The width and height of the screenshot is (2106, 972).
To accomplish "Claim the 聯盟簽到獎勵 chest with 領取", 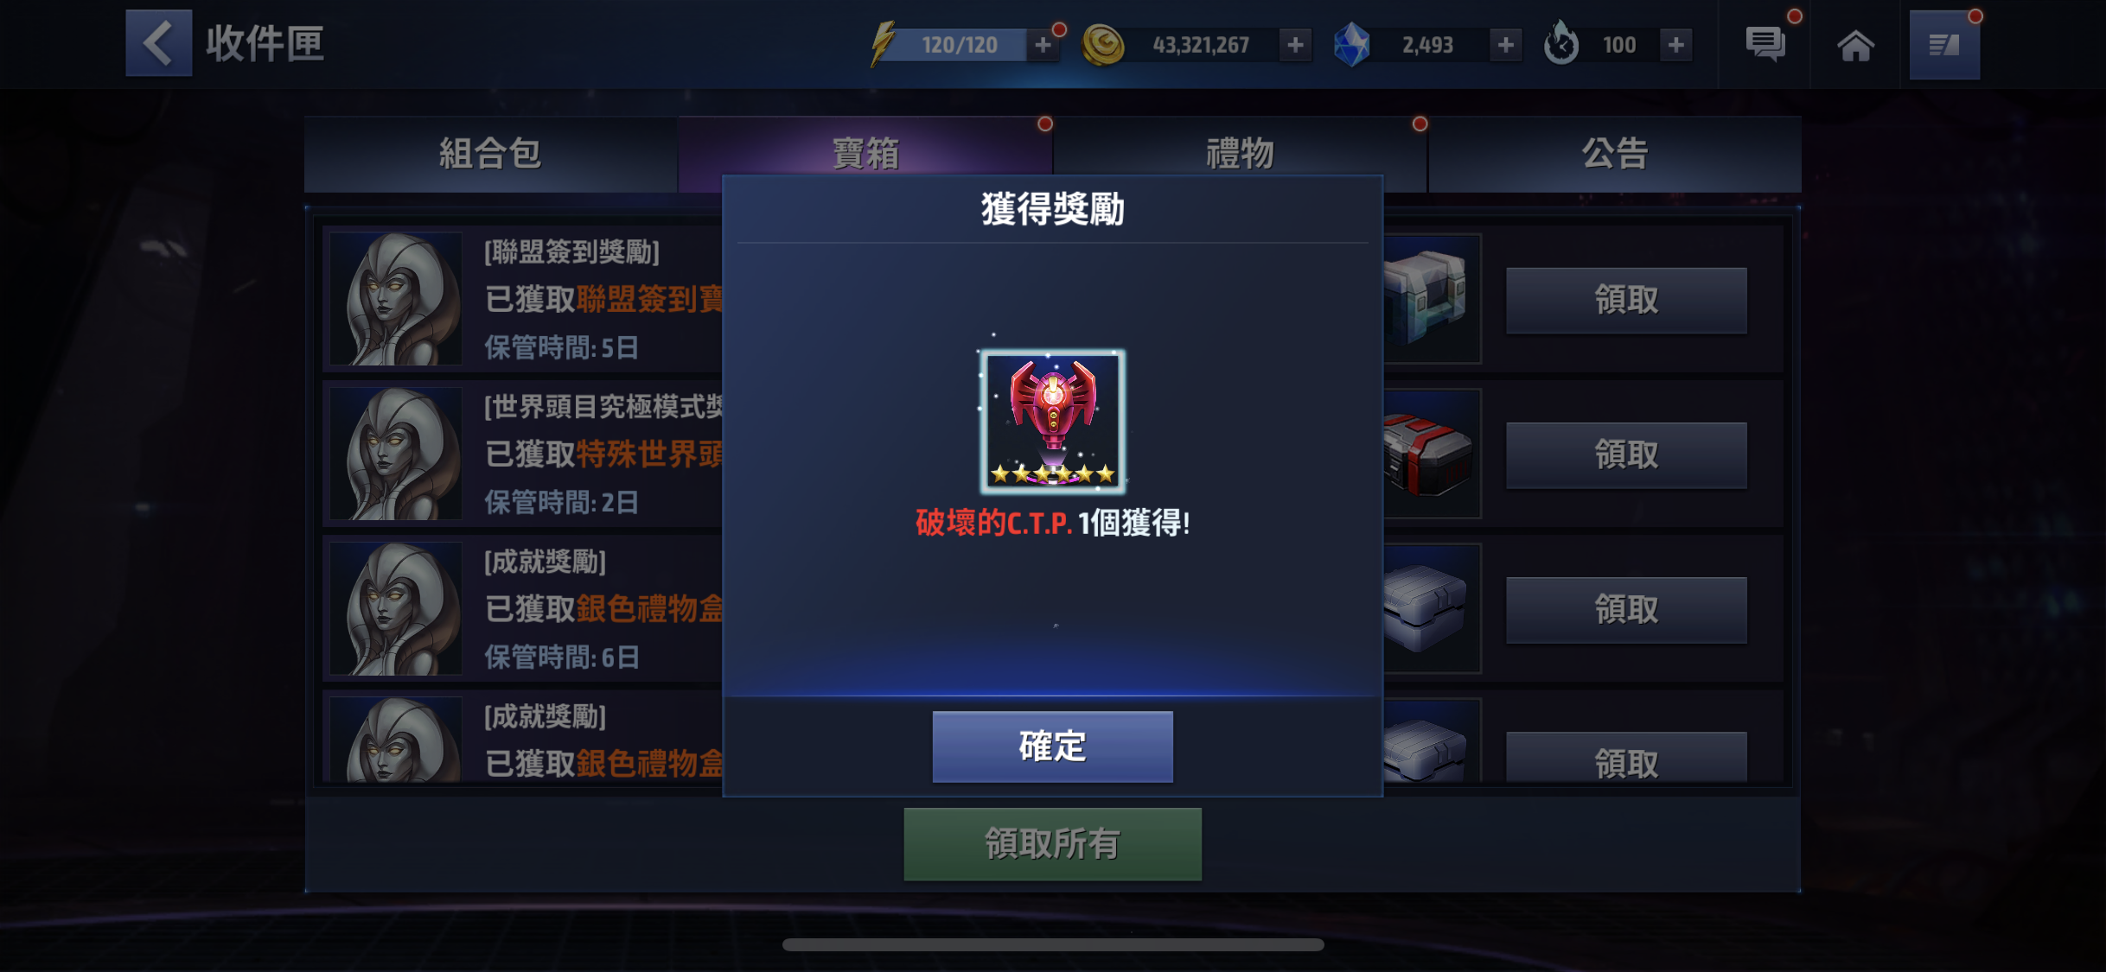I will (x=1626, y=300).
